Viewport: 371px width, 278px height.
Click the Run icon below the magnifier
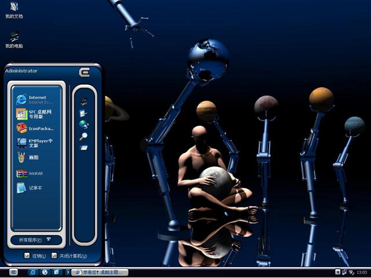click(83, 148)
